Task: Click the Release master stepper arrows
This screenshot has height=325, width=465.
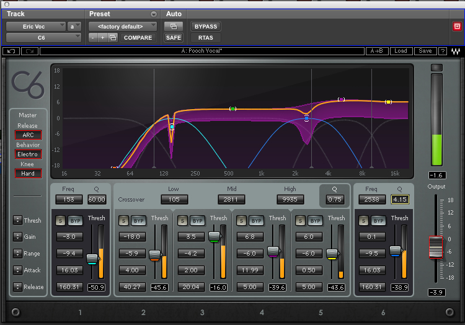Action: tap(17, 287)
